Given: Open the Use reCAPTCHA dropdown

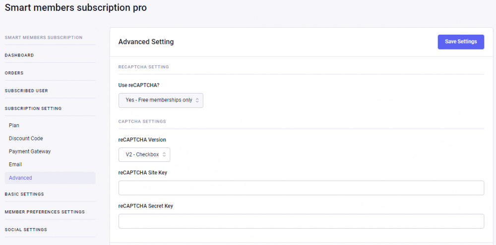Looking at the screenshot, I should pos(161,100).
